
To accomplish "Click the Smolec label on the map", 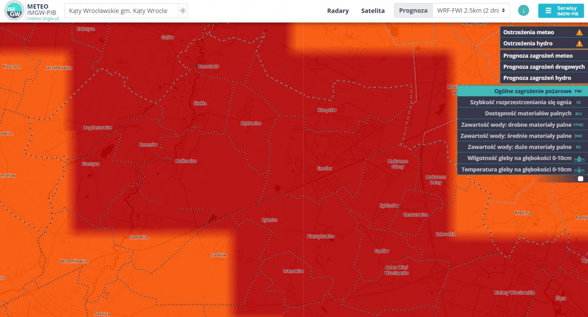I will click(x=324, y=168).
